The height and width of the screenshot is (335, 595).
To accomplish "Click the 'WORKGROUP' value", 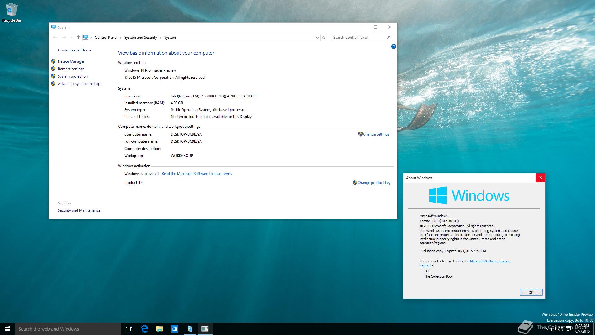I will point(182,156).
